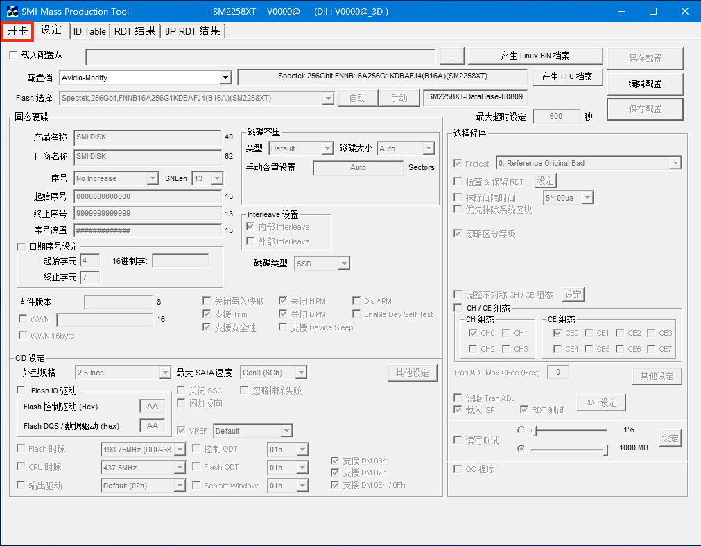Image resolution: width=701 pixels, height=546 pixels.
Task: Expand the 配置档 Avidia-Modify dropdown
Action: [x=225, y=78]
